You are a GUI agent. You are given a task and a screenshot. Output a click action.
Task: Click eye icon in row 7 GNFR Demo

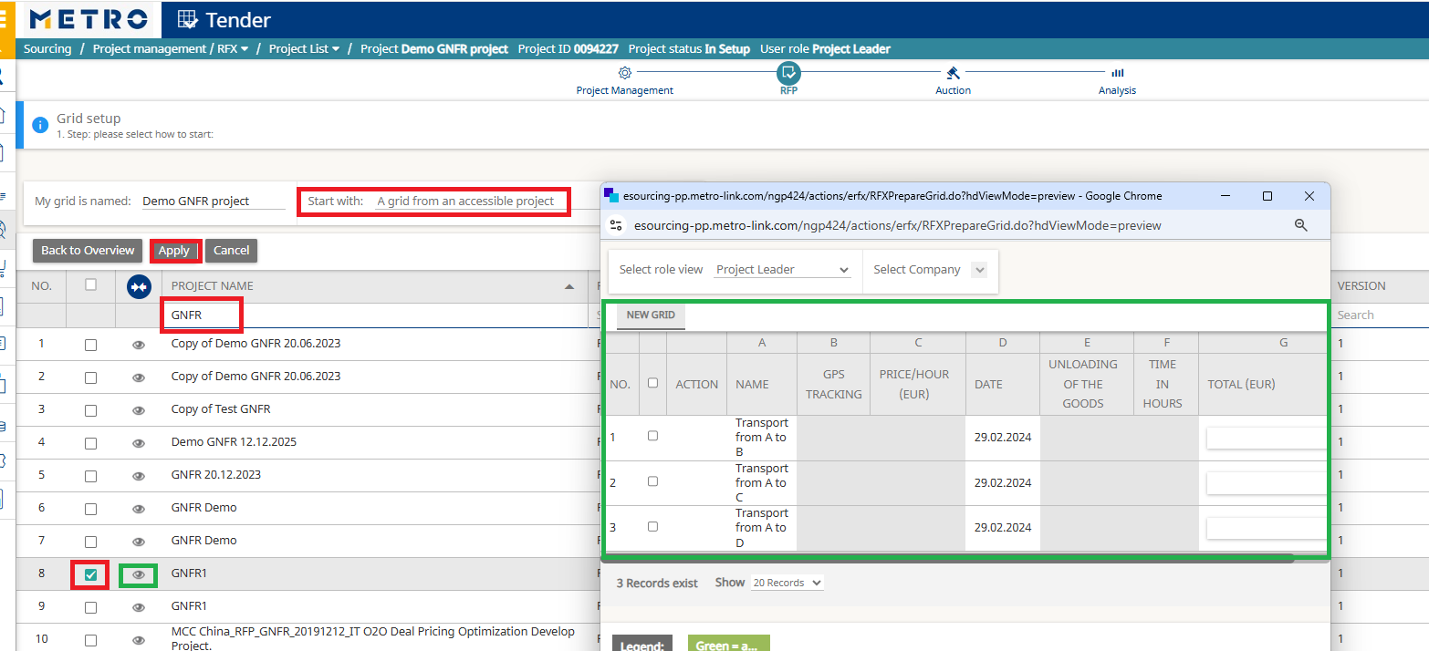click(139, 542)
